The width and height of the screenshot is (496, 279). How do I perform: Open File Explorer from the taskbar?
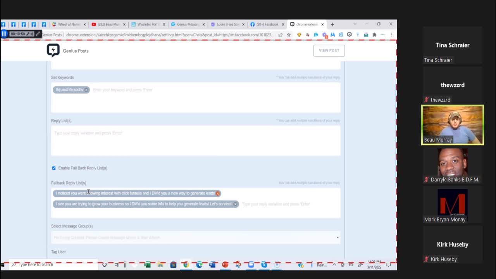160,265
